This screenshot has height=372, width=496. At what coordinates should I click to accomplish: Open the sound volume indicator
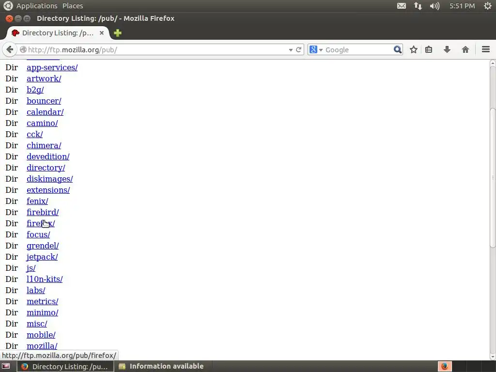point(434,6)
